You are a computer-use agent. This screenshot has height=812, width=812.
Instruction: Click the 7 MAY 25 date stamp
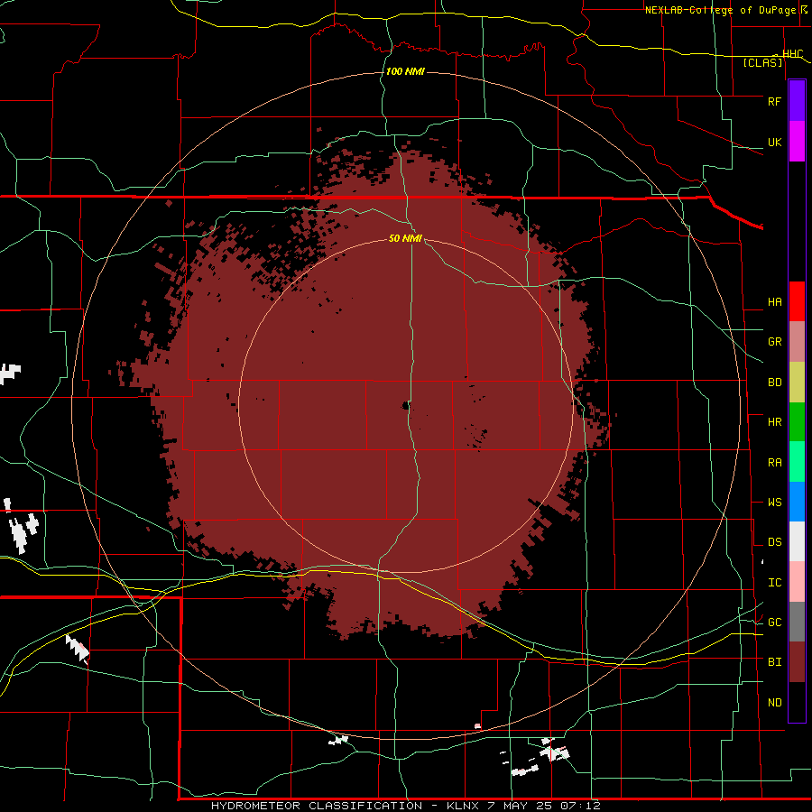521,806
